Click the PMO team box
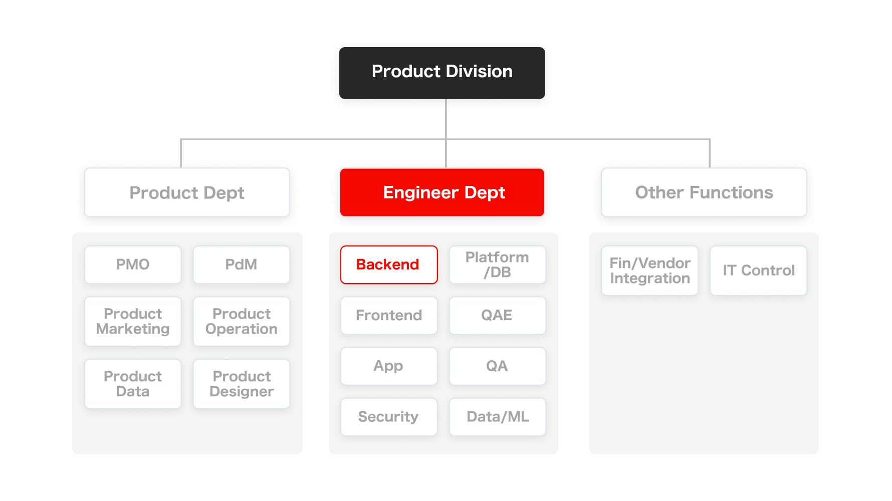 point(133,265)
